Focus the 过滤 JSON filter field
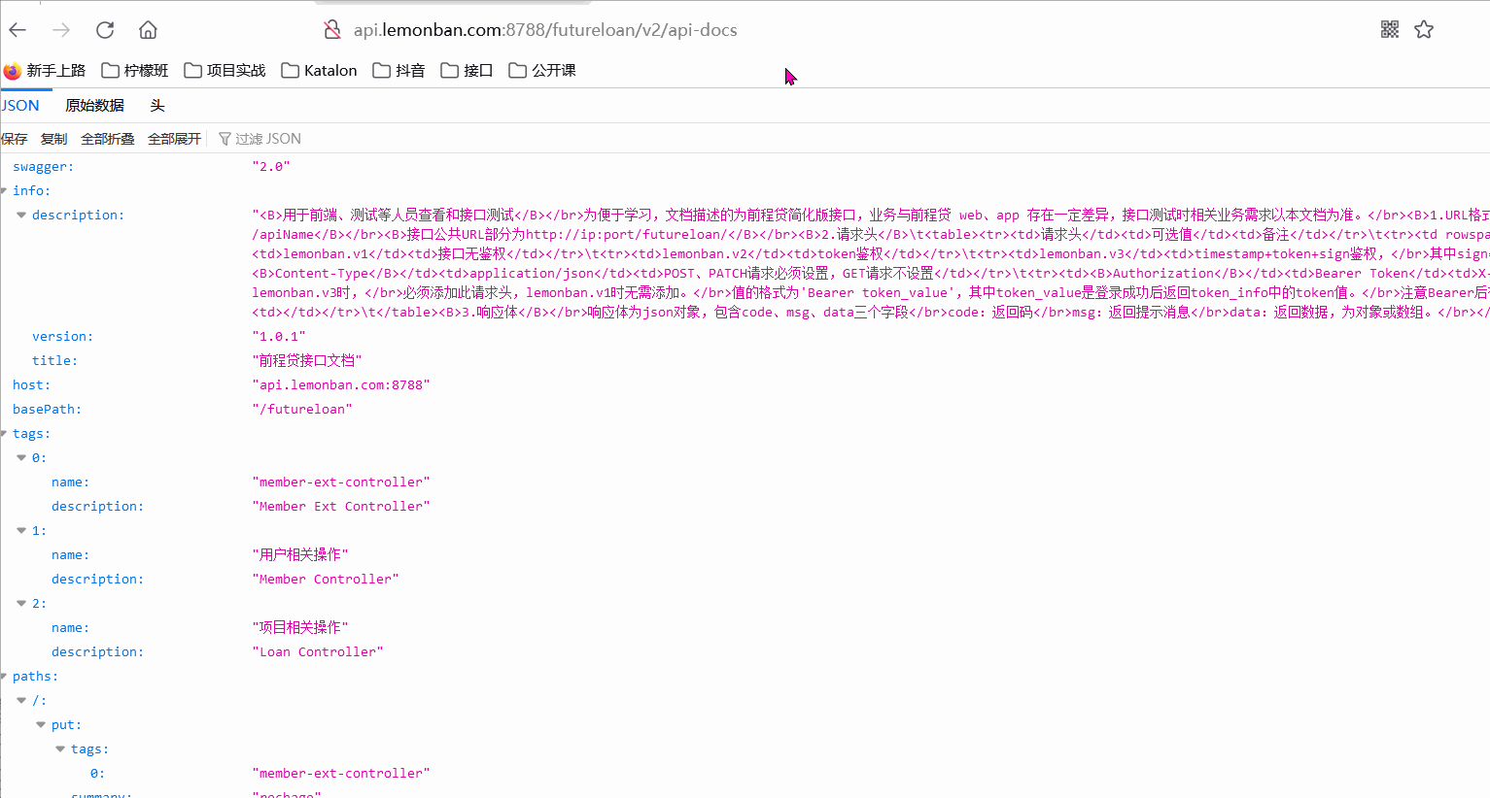Image resolution: width=1490 pixels, height=798 pixels. 267,139
